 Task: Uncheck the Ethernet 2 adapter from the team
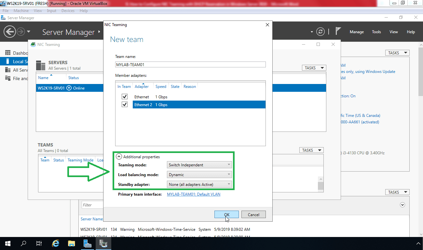pos(125,104)
